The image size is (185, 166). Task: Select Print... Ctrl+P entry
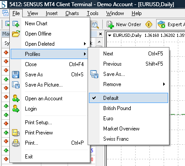coord(50,143)
